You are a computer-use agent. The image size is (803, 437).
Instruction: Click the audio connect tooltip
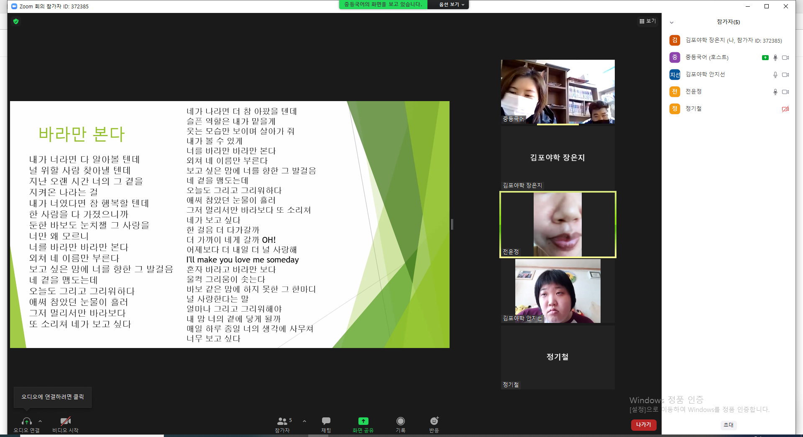53,397
